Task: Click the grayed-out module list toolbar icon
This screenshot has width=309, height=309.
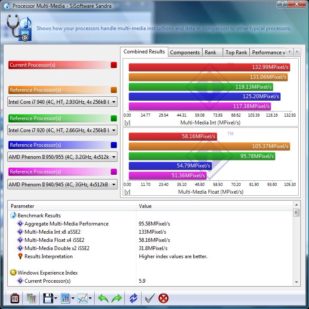Action: tap(31, 298)
